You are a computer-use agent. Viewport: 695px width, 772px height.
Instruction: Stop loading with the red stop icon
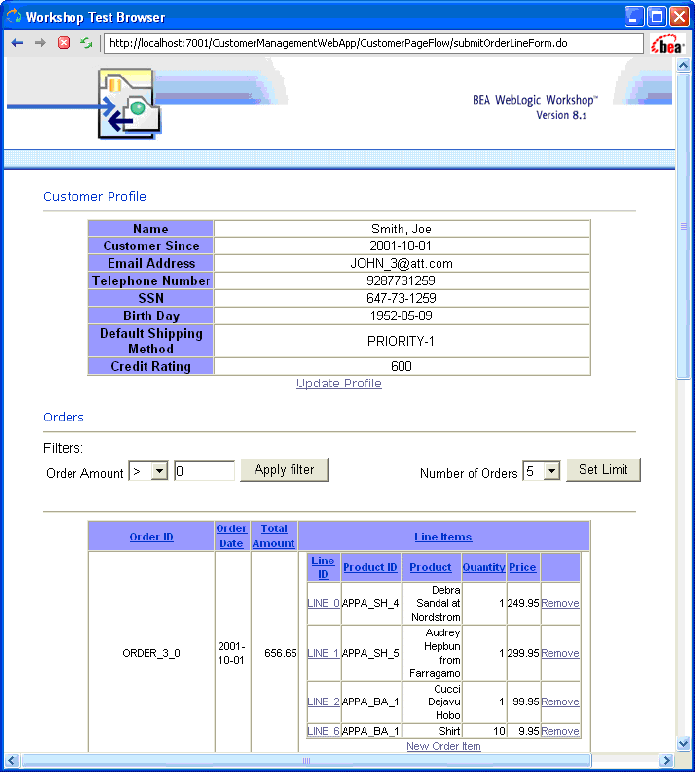(x=64, y=43)
